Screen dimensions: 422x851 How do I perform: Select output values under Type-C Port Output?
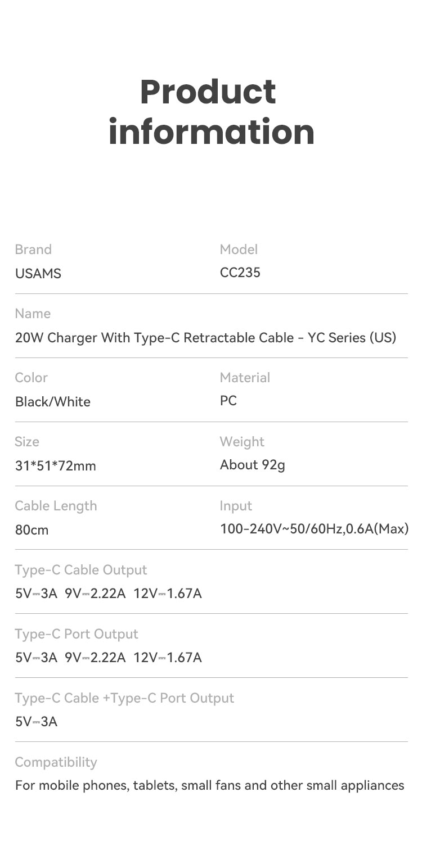(x=109, y=657)
